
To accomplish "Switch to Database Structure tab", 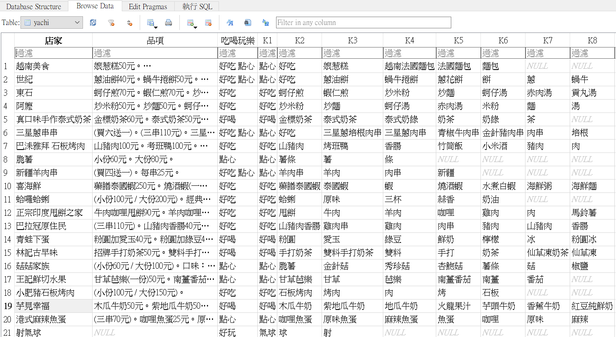I will point(33,6).
